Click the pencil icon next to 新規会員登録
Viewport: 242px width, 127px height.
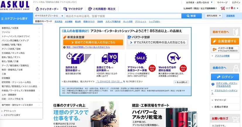click(65, 37)
